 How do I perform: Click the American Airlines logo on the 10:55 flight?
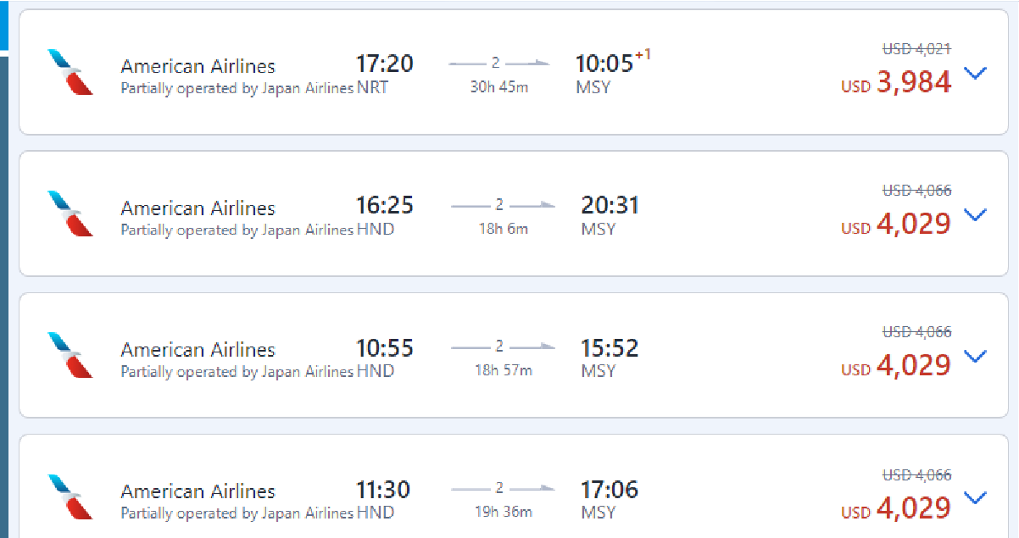click(x=70, y=355)
